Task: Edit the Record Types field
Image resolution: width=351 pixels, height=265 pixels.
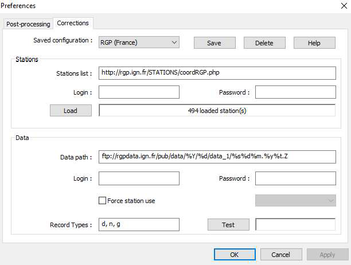Action: point(139,224)
